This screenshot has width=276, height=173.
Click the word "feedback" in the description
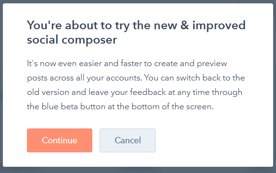148,92
